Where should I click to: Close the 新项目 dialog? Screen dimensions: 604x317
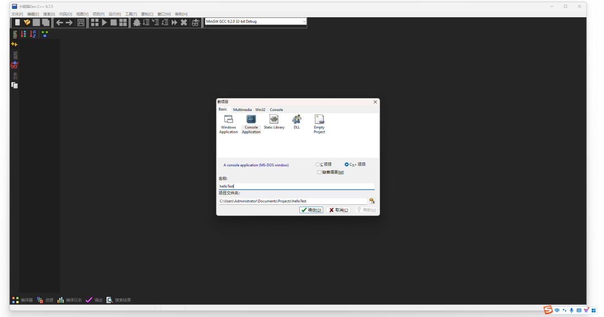(x=375, y=102)
